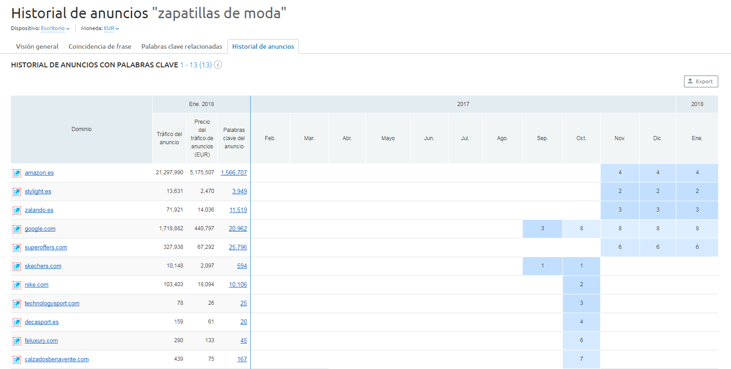
Task: Click google.com September ad position cell
Action: tap(542, 229)
